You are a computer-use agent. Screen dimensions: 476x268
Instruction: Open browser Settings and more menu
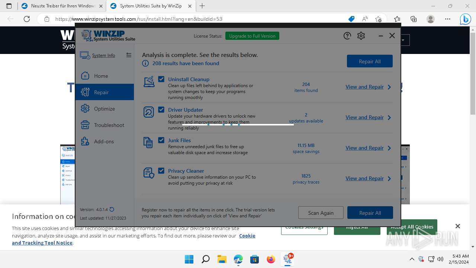point(448,19)
